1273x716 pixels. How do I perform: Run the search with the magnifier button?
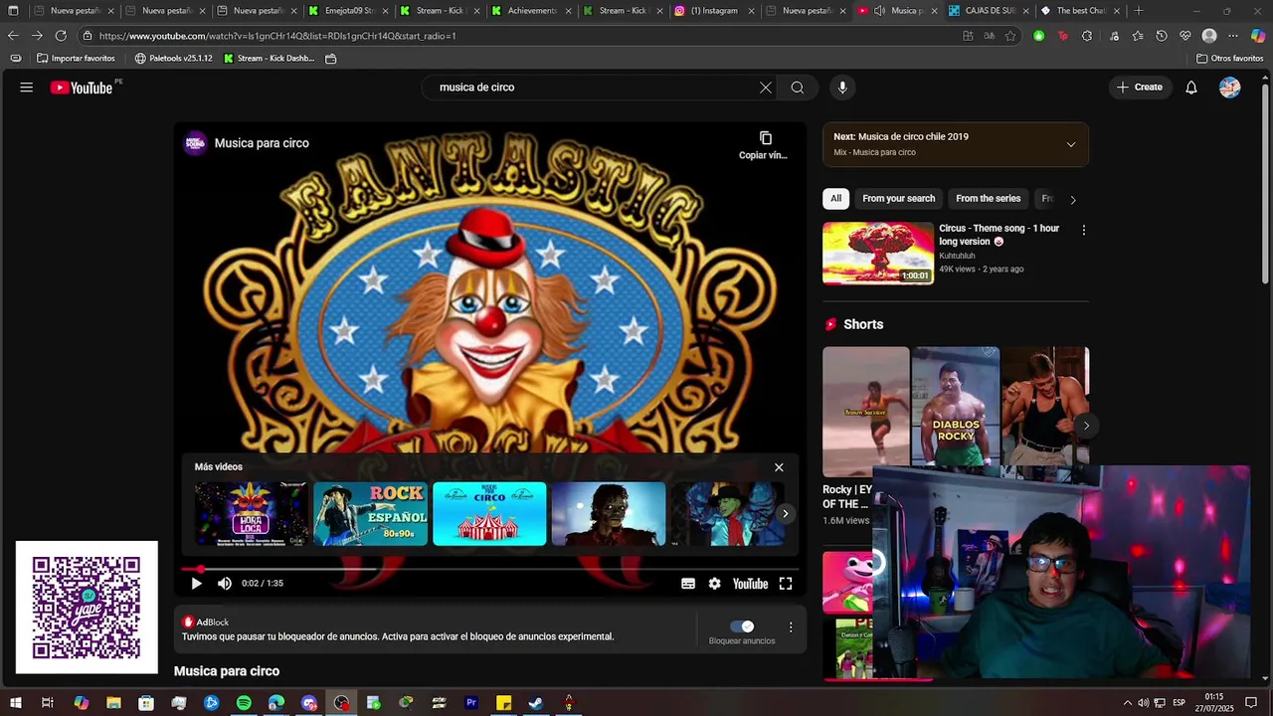[x=798, y=88]
